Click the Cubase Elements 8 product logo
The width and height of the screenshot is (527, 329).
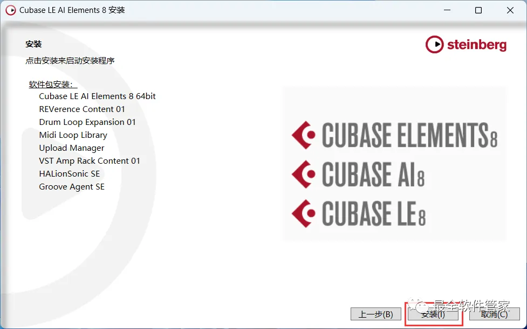click(x=395, y=135)
